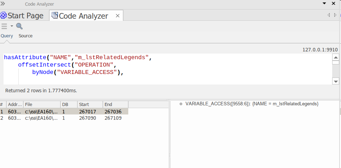
Task: Open the hamburger options menu
Action: point(4,26)
